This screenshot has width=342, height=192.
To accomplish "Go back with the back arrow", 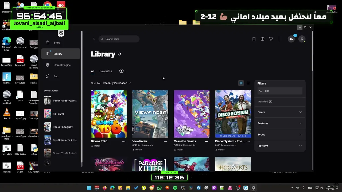I will click(94, 39).
